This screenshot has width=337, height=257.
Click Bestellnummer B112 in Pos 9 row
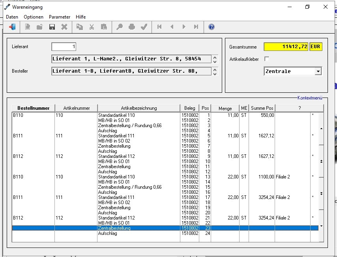18,156
